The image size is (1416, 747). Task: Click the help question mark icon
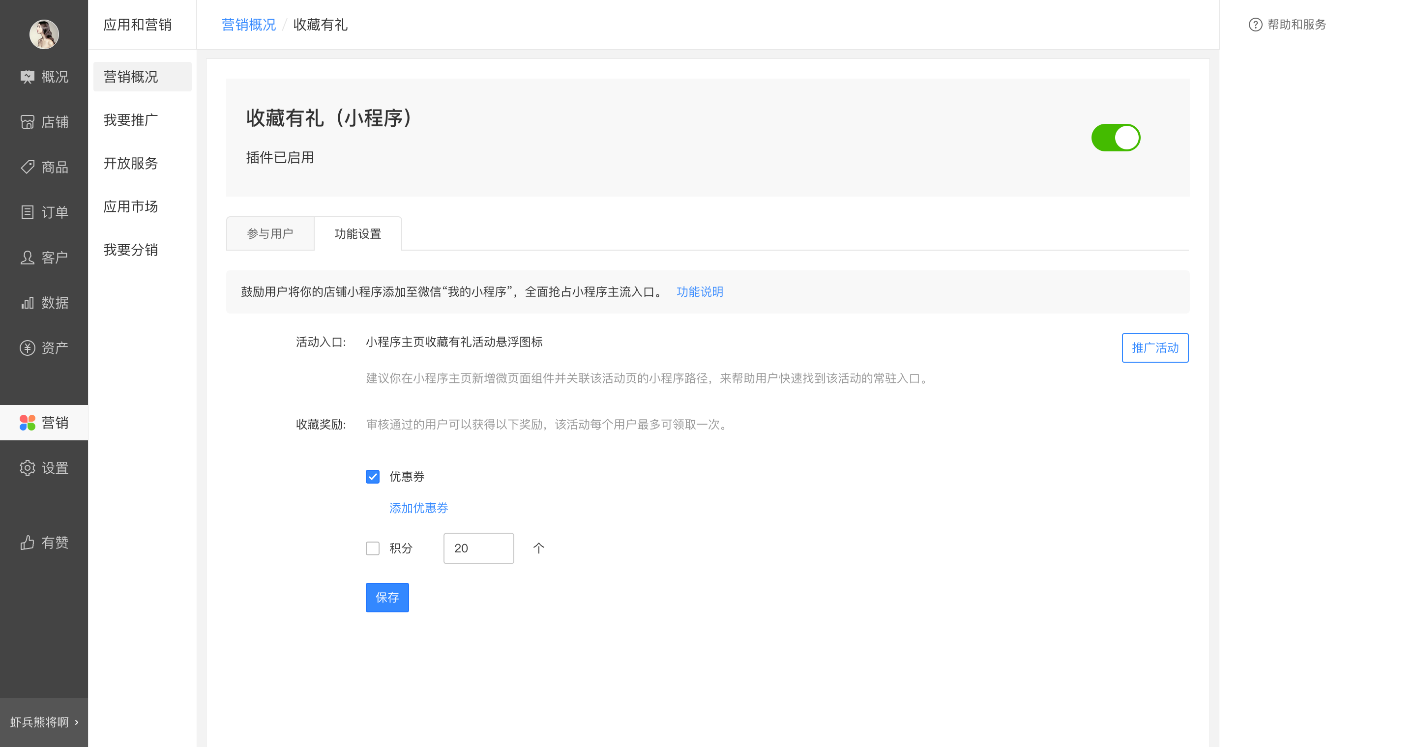click(x=1256, y=25)
